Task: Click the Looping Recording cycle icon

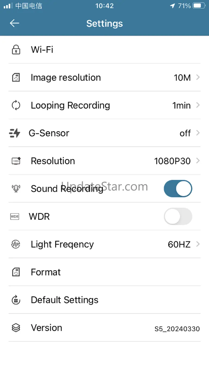Action: 16,105
